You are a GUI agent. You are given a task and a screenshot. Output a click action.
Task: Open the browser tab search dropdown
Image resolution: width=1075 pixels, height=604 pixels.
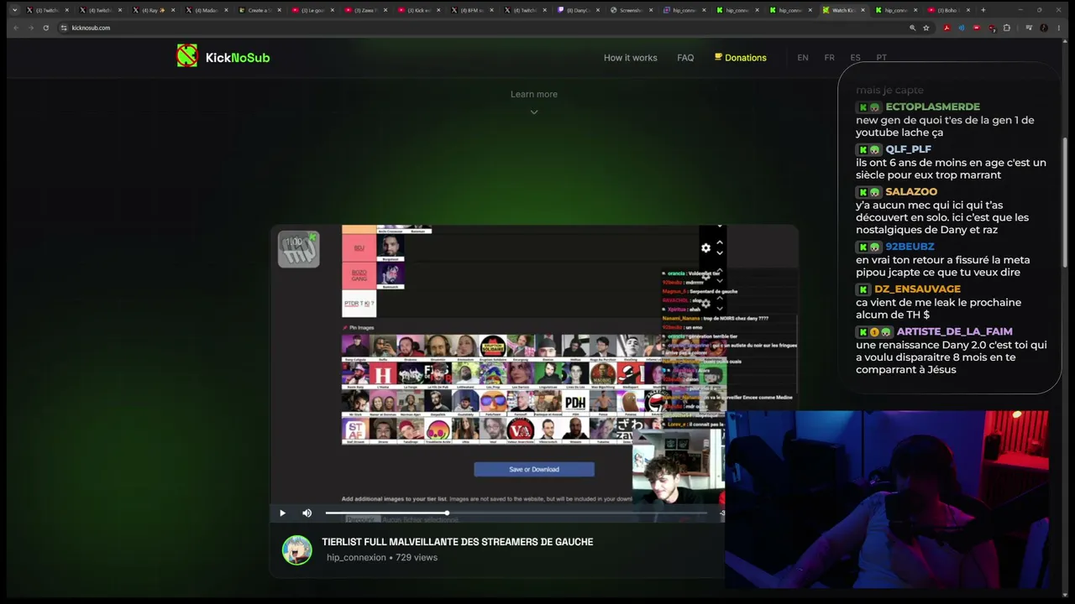(14, 10)
